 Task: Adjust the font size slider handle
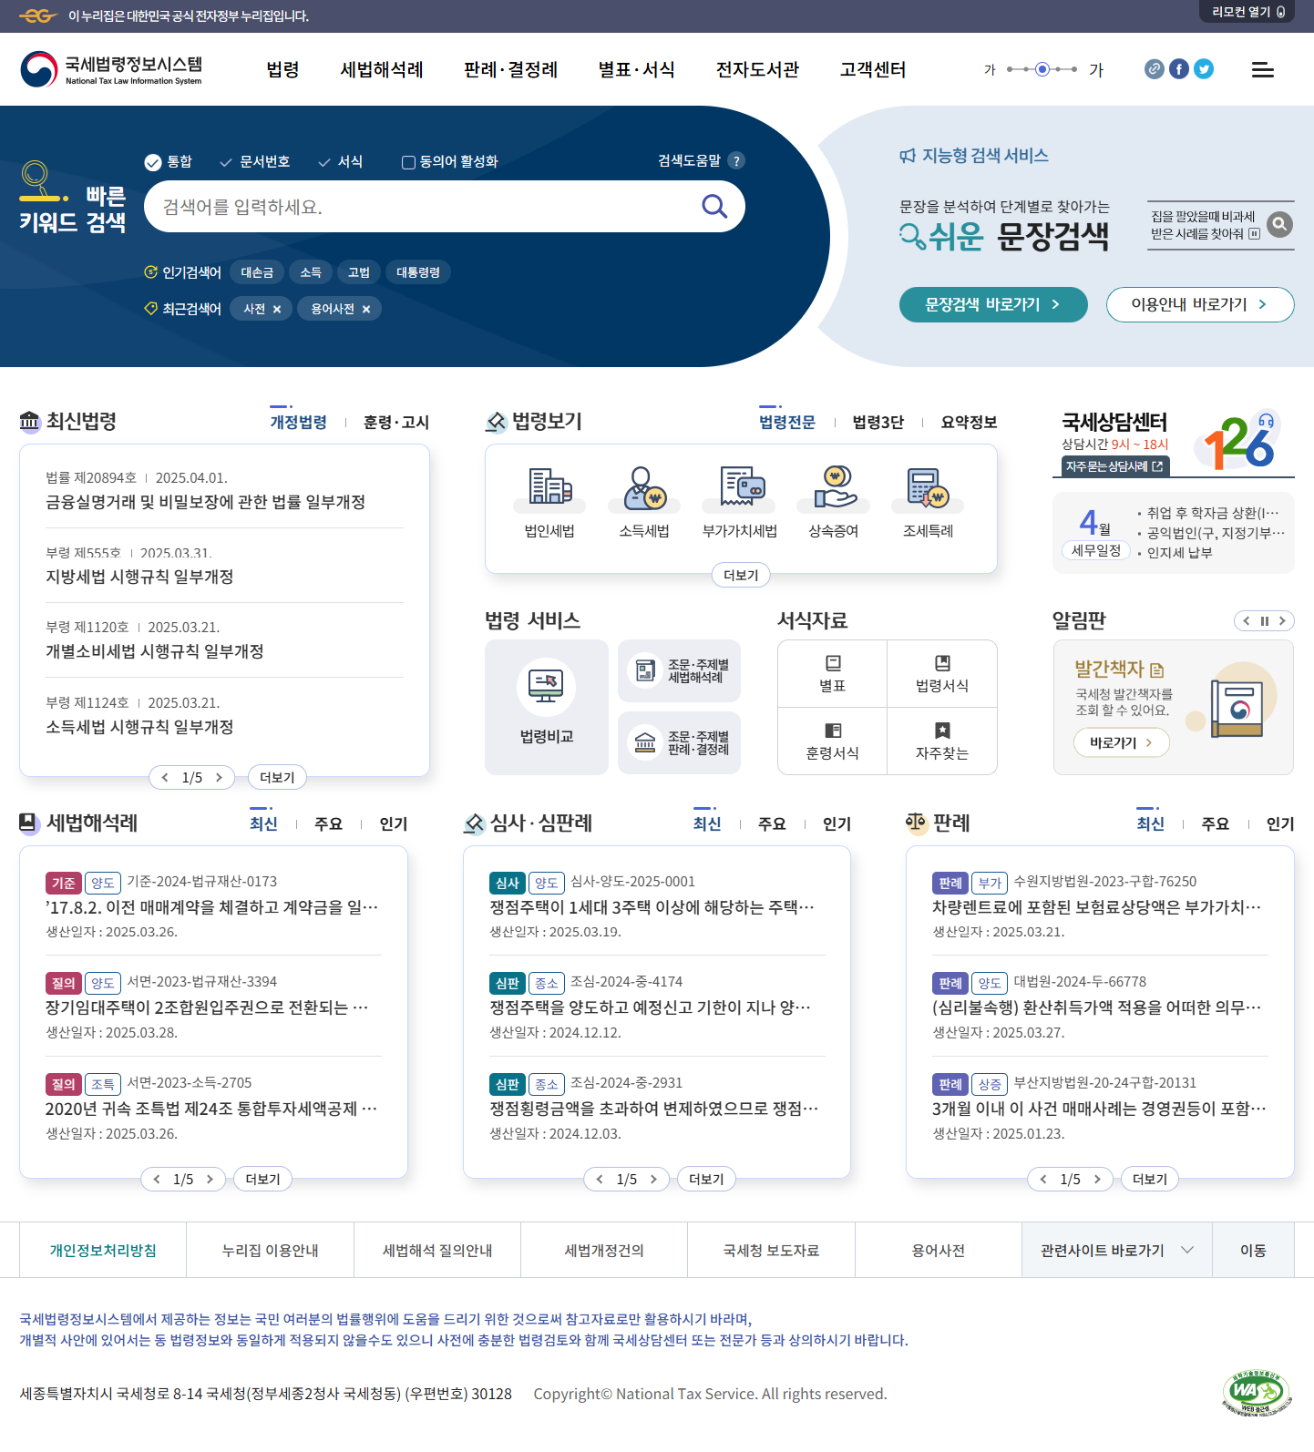tap(1042, 69)
